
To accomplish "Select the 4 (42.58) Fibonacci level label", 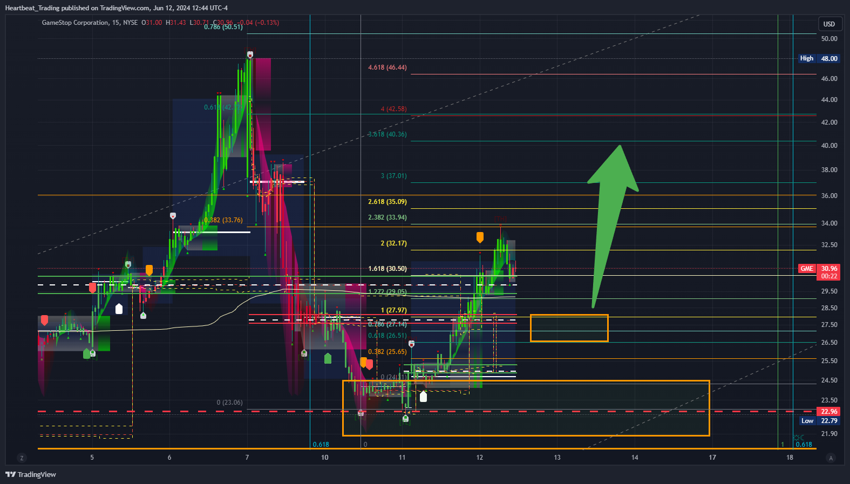I will (x=394, y=109).
